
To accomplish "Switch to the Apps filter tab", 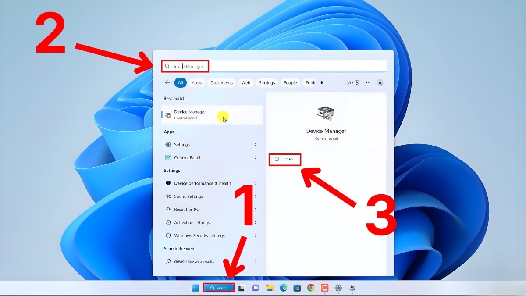I will (196, 82).
